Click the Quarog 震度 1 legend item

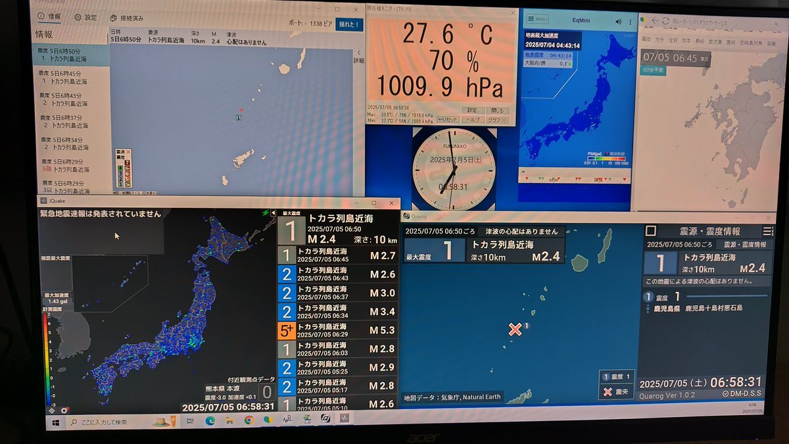click(617, 377)
